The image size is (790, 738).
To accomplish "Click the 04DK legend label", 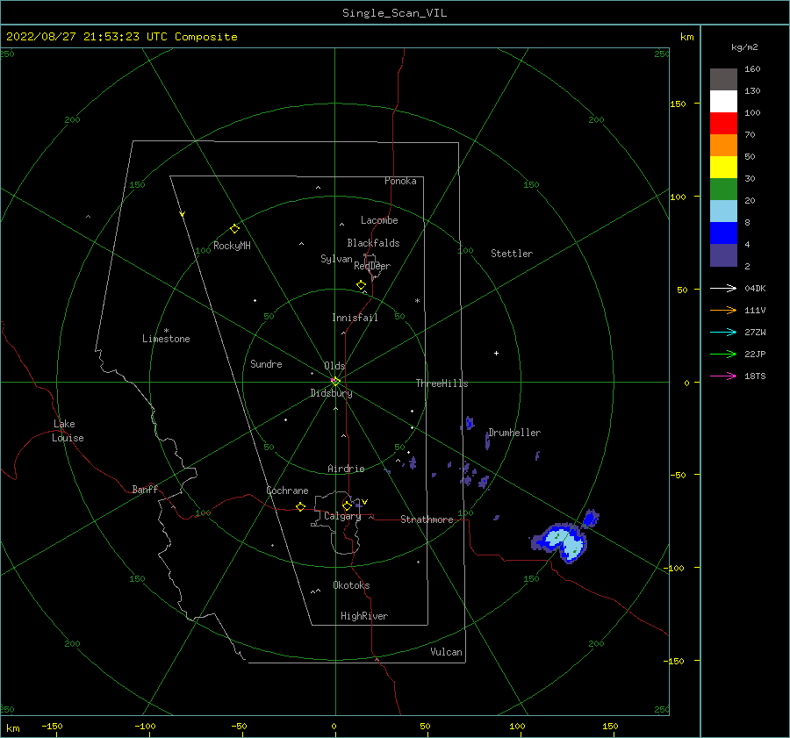I will 755,288.
